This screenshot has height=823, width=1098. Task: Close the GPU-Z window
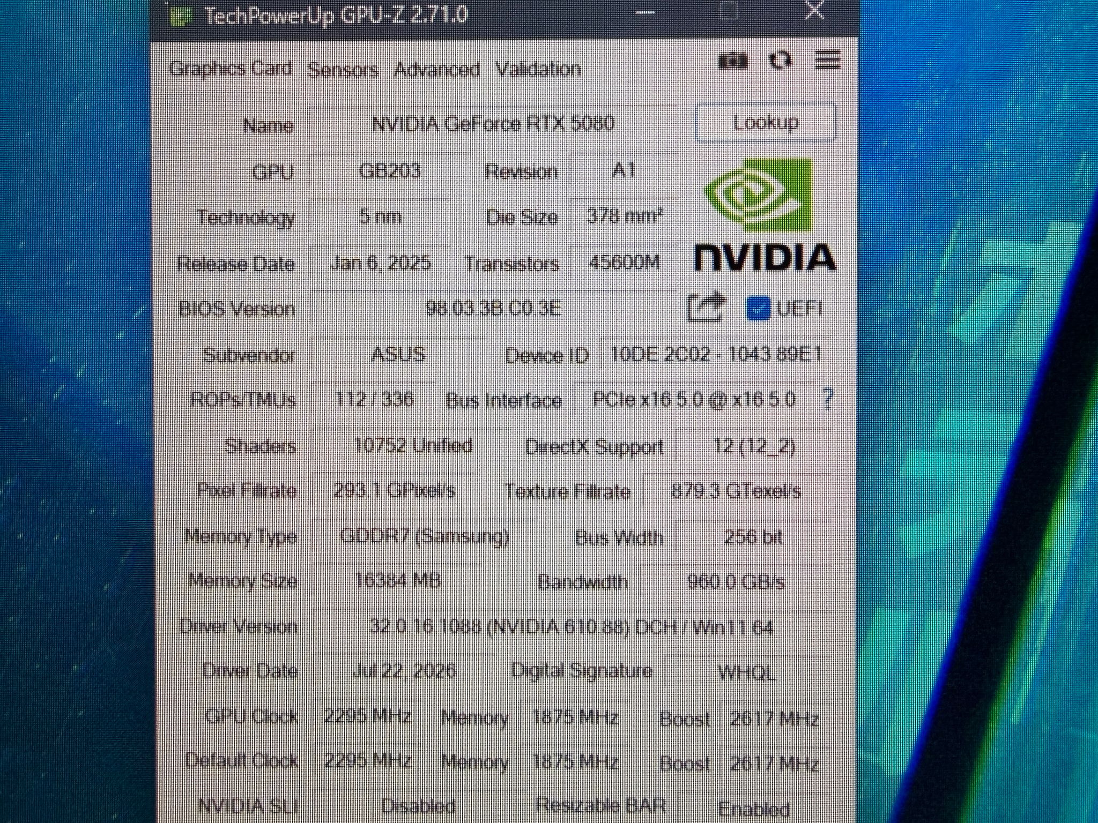pos(815,10)
